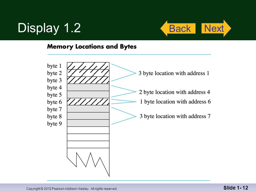Select the Memory Locations and Bytes heading
The height and width of the screenshot is (192, 256).
coord(92,47)
